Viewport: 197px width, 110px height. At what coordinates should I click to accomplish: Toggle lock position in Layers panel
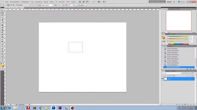[x=172, y=76]
